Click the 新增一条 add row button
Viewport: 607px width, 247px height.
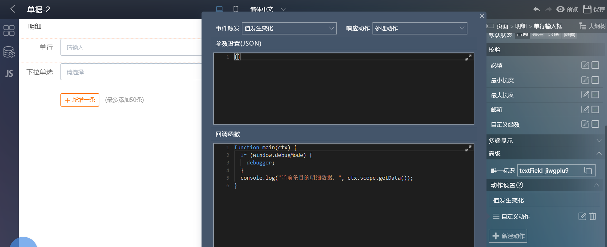tap(80, 100)
